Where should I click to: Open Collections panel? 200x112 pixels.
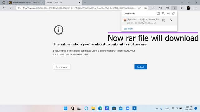(x=167, y=8)
